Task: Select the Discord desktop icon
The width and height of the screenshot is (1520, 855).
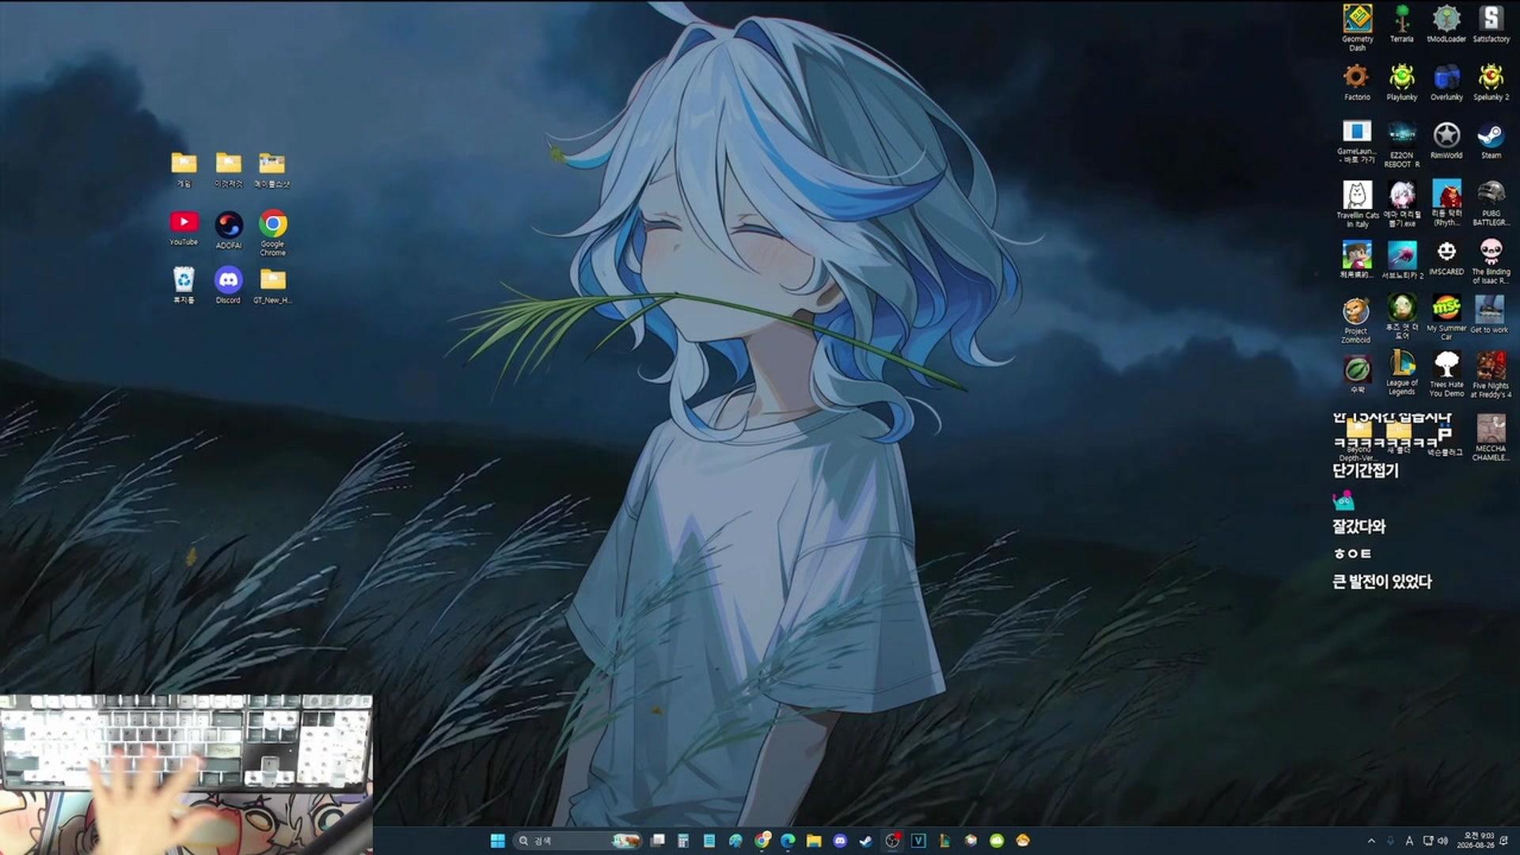Action: pos(228,285)
